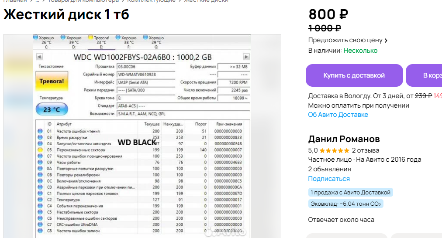442x238 pixels.
Task: Click the Эковклад −6,04 тонн CO₂ badge
Action: tap(345, 204)
